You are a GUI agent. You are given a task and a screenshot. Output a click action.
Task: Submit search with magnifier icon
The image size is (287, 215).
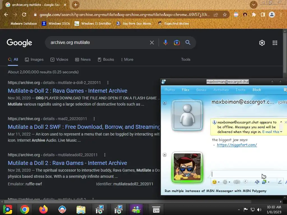[x=188, y=43]
